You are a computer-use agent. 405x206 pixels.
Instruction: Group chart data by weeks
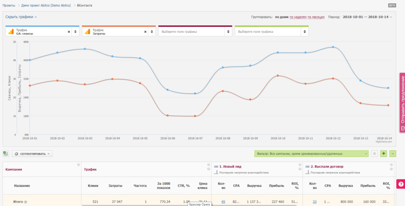pyautogui.click(x=298, y=17)
